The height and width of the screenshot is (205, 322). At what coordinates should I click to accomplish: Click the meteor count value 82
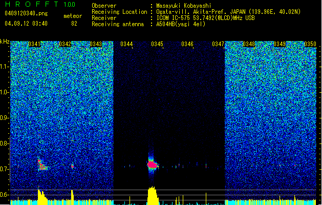74,24
